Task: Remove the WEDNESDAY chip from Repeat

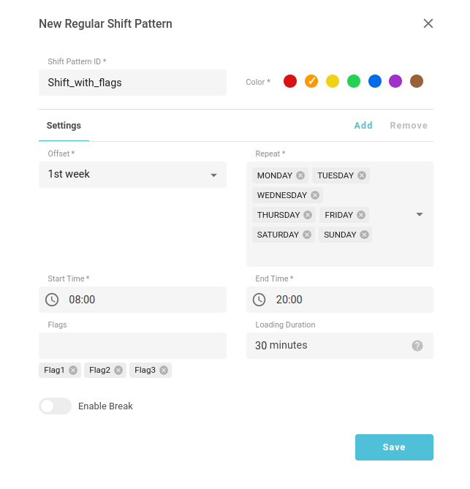Action: point(315,195)
